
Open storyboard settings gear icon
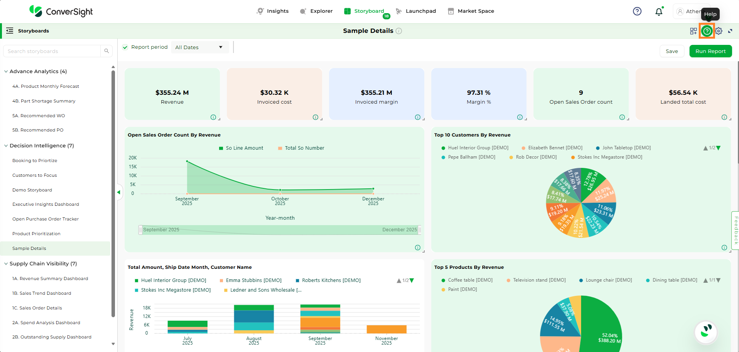click(x=719, y=31)
